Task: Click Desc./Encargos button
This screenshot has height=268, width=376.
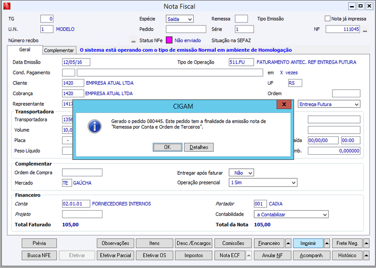Action: [194, 243]
